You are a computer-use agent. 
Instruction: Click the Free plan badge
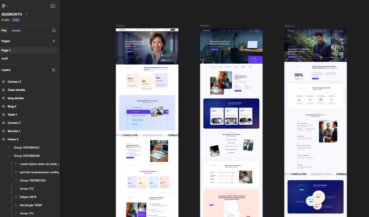point(16,20)
